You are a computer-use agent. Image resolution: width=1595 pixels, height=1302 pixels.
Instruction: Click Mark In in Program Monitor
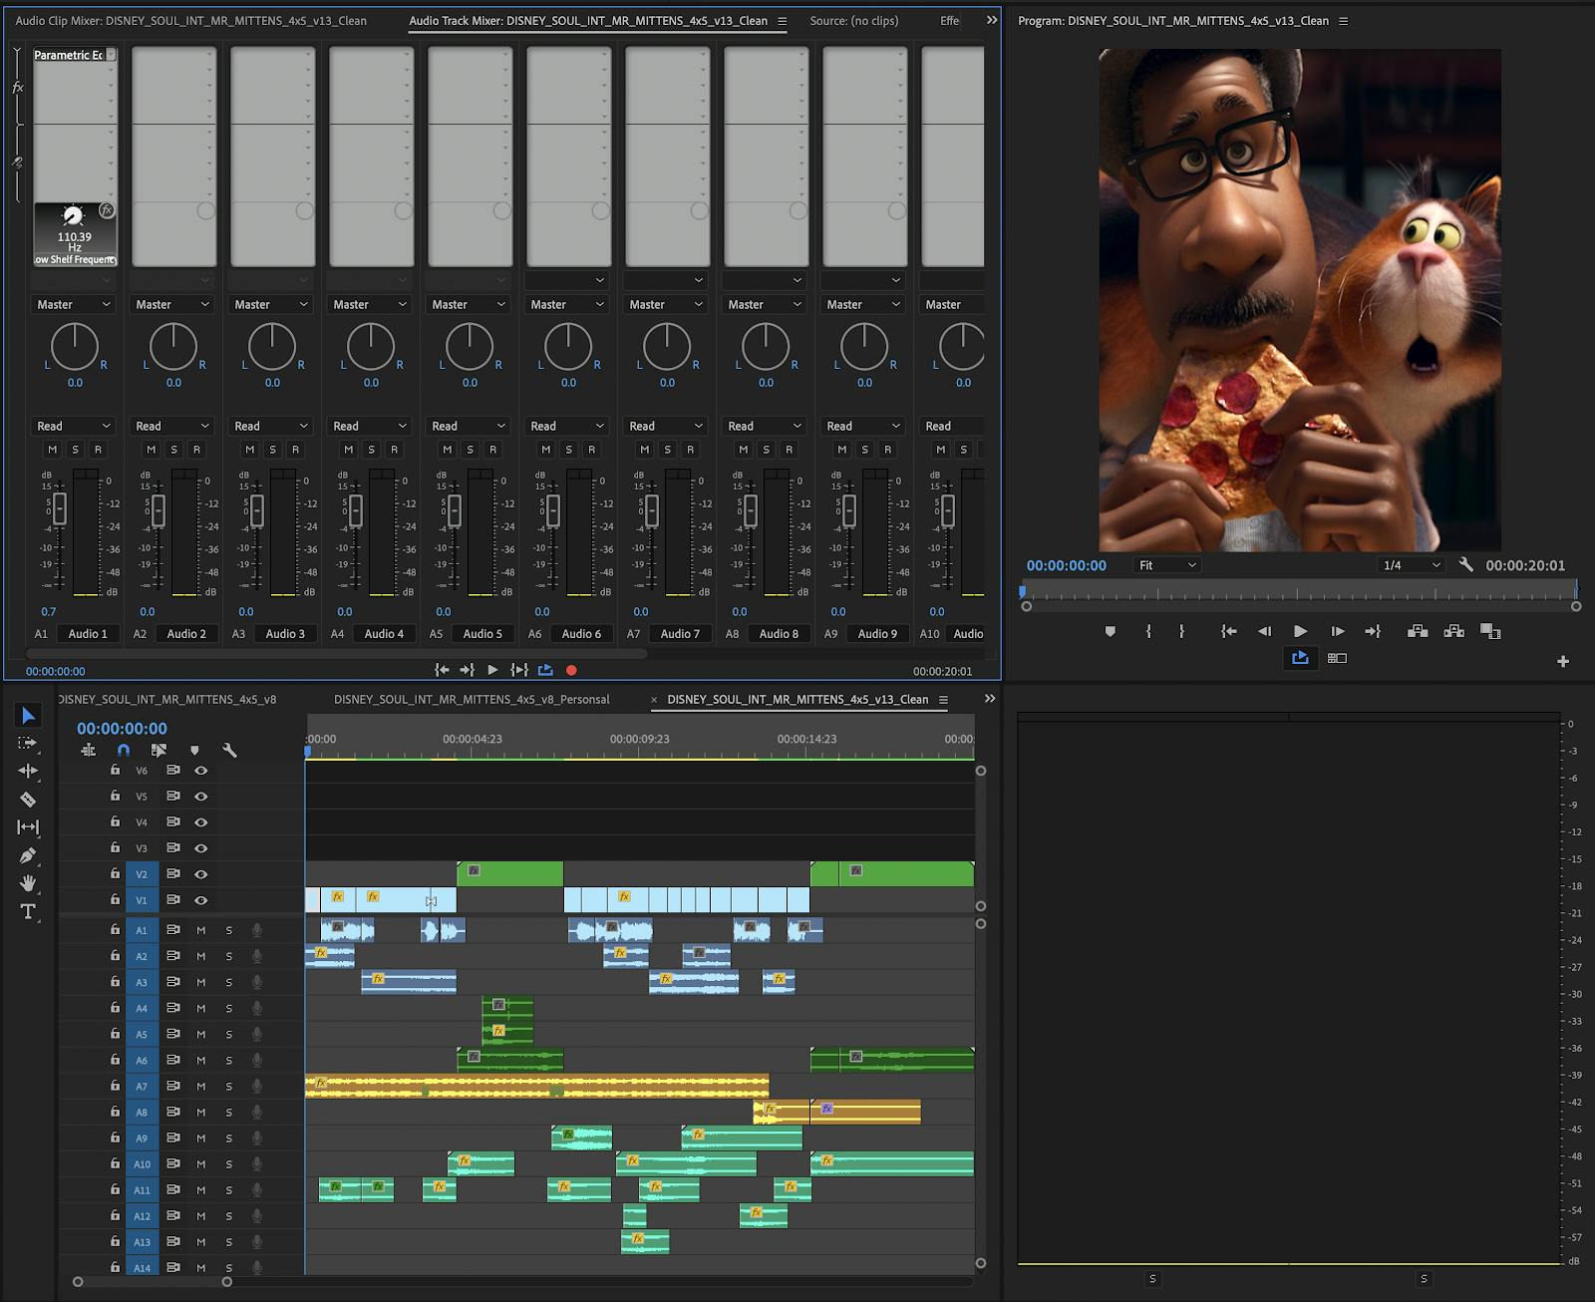pyautogui.click(x=1148, y=631)
